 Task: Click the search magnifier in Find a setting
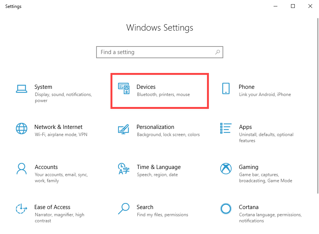click(218, 52)
